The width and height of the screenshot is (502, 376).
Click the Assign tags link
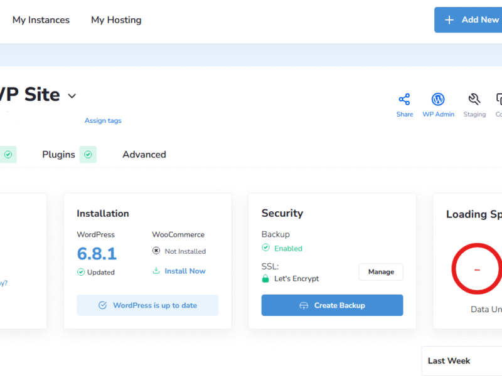(x=103, y=120)
